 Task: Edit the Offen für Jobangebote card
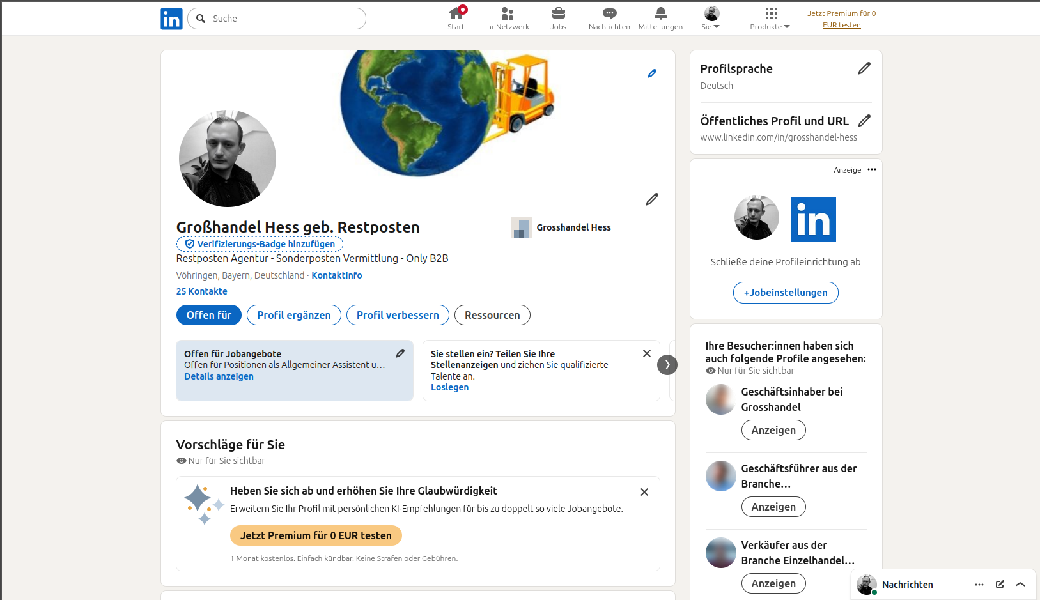400,353
